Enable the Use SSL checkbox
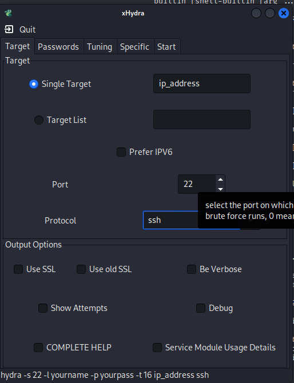This screenshot has height=383, width=294. pos(18,269)
